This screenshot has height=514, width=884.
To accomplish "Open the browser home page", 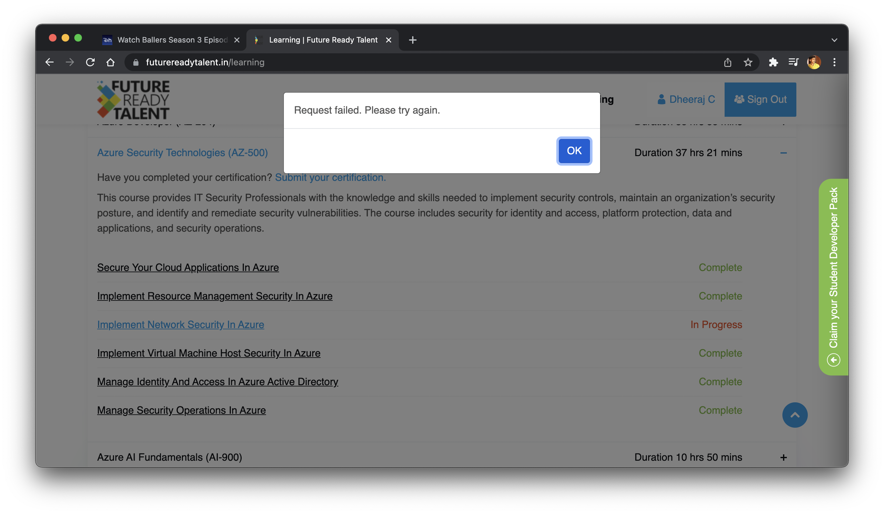I will (x=110, y=63).
